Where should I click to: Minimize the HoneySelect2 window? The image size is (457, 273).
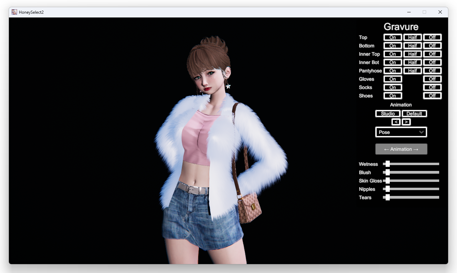point(409,12)
